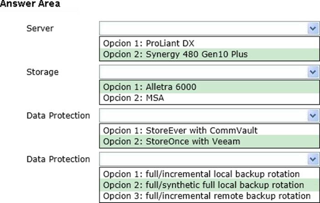
Task: Choose full/synthetic full local backup rotation
Action: (203, 185)
